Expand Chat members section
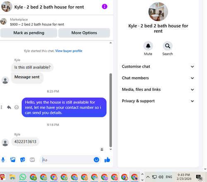 pyautogui.click(x=158, y=78)
